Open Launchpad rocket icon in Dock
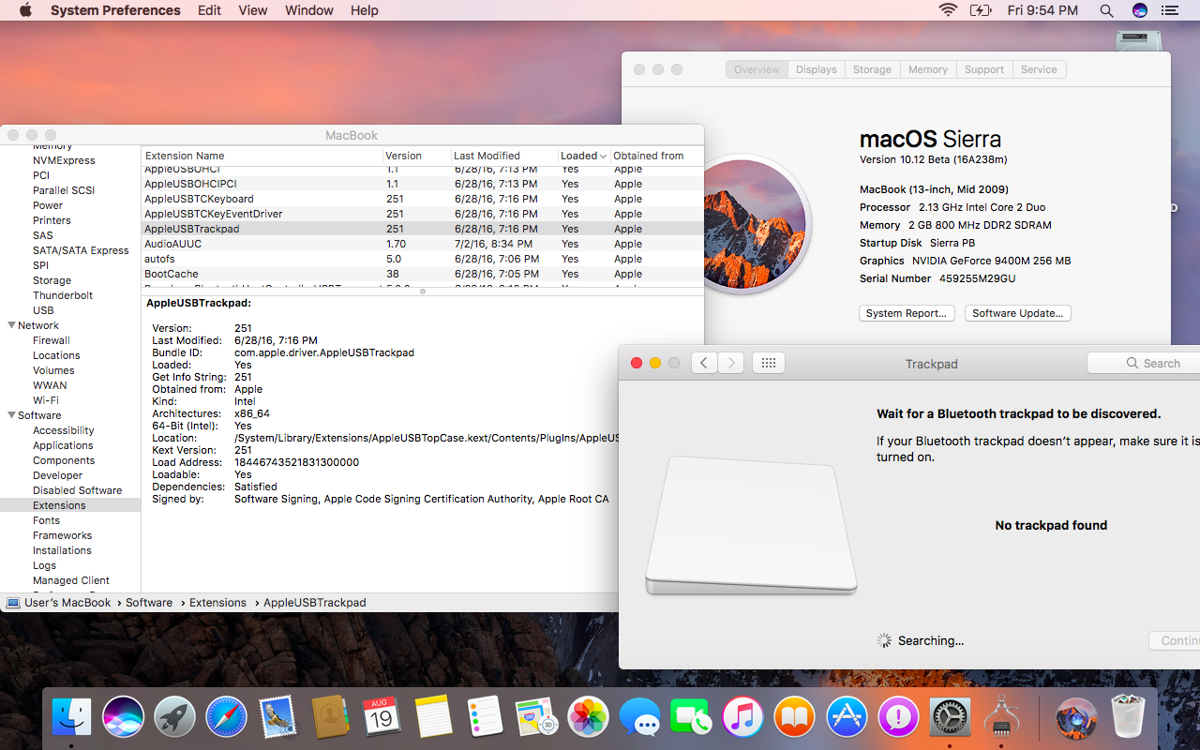Image resolution: width=1200 pixels, height=750 pixels. pyautogui.click(x=175, y=718)
